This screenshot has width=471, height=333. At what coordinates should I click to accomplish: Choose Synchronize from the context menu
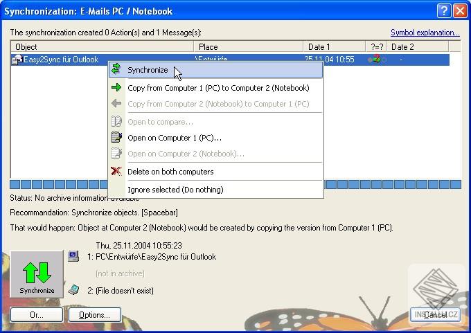click(215, 70)
